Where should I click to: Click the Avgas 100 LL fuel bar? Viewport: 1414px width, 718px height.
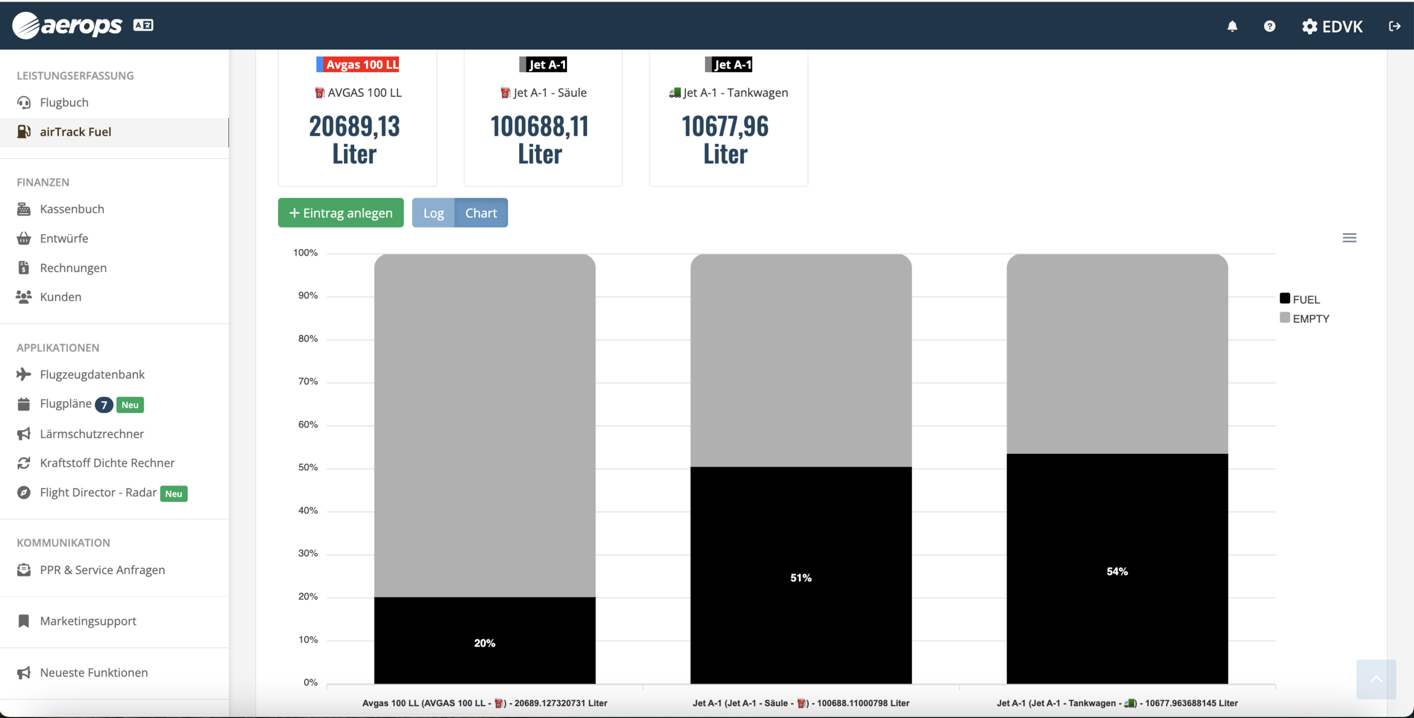[485, 641]
